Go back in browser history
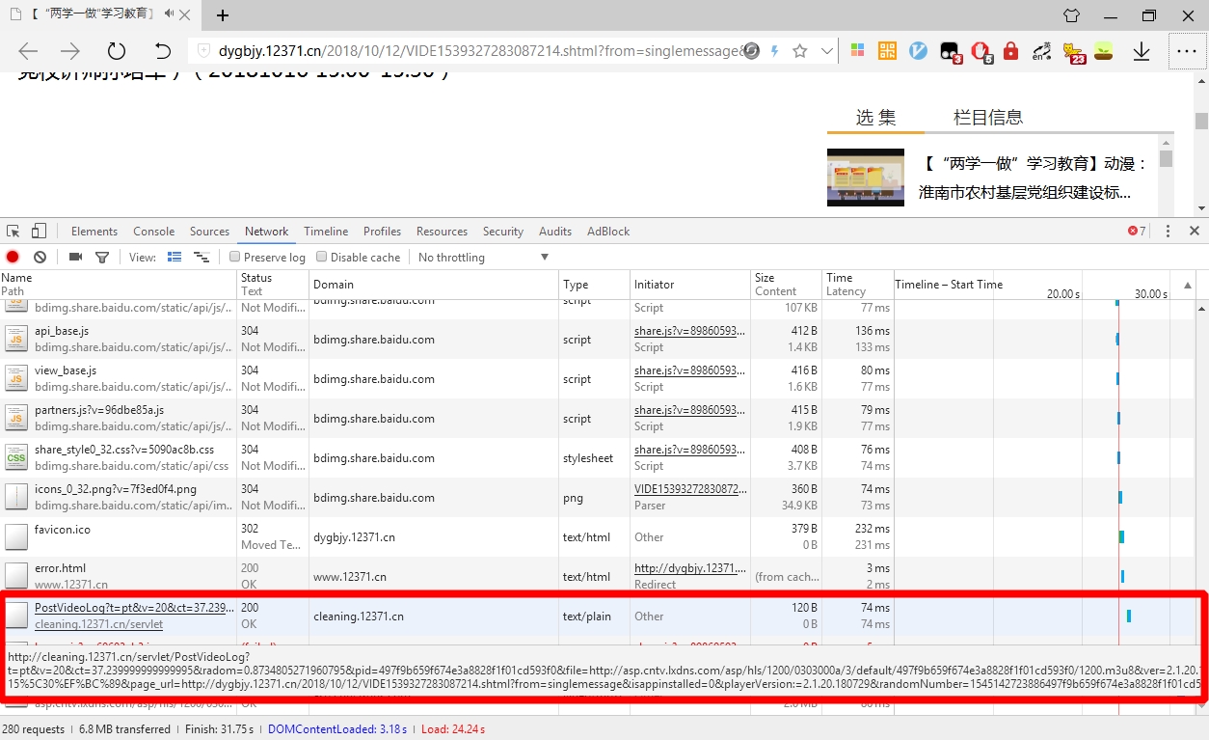 (28, 51)
